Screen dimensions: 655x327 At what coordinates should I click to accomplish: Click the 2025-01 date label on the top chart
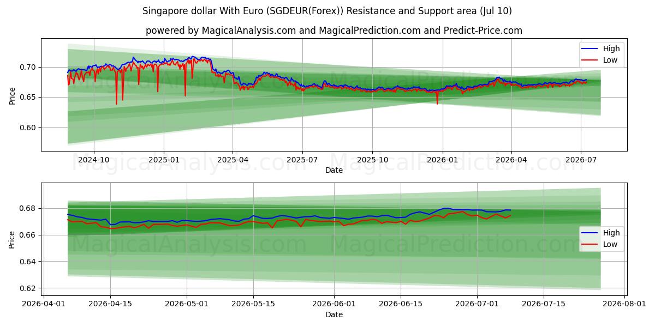164,160
